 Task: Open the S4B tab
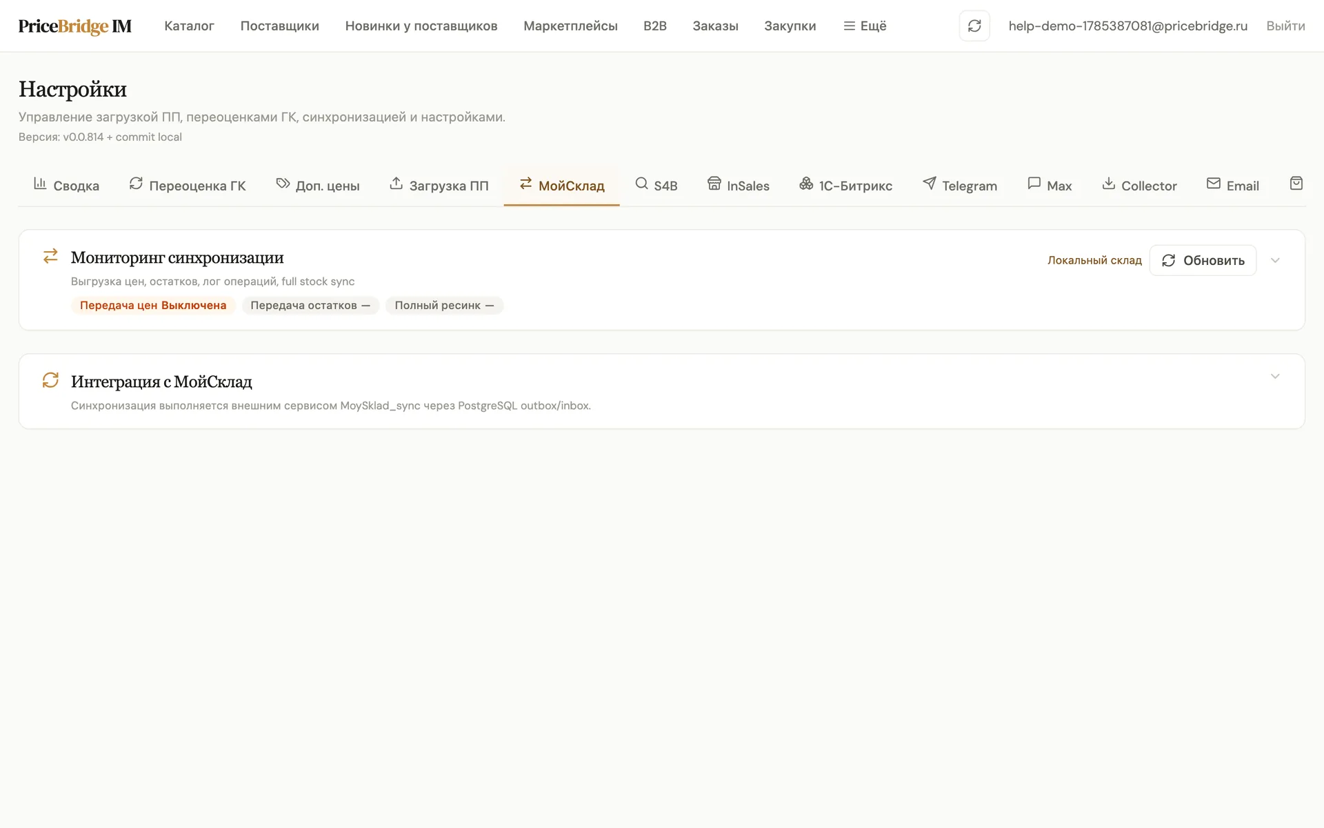656,185
